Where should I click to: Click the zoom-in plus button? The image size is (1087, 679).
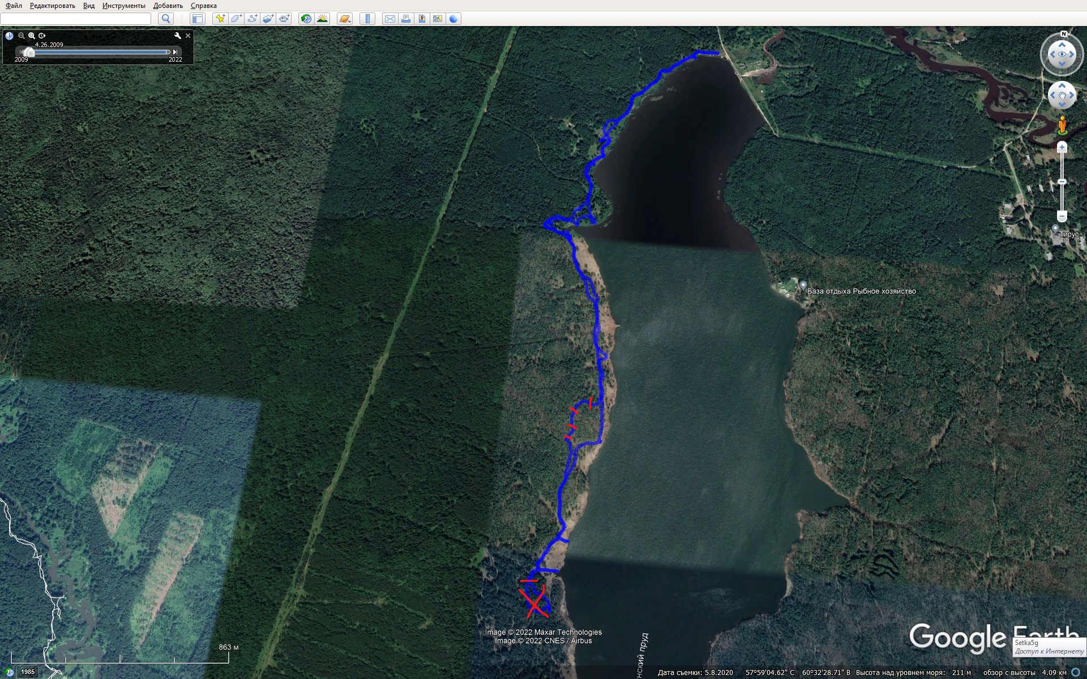[x=1062, y=148]
